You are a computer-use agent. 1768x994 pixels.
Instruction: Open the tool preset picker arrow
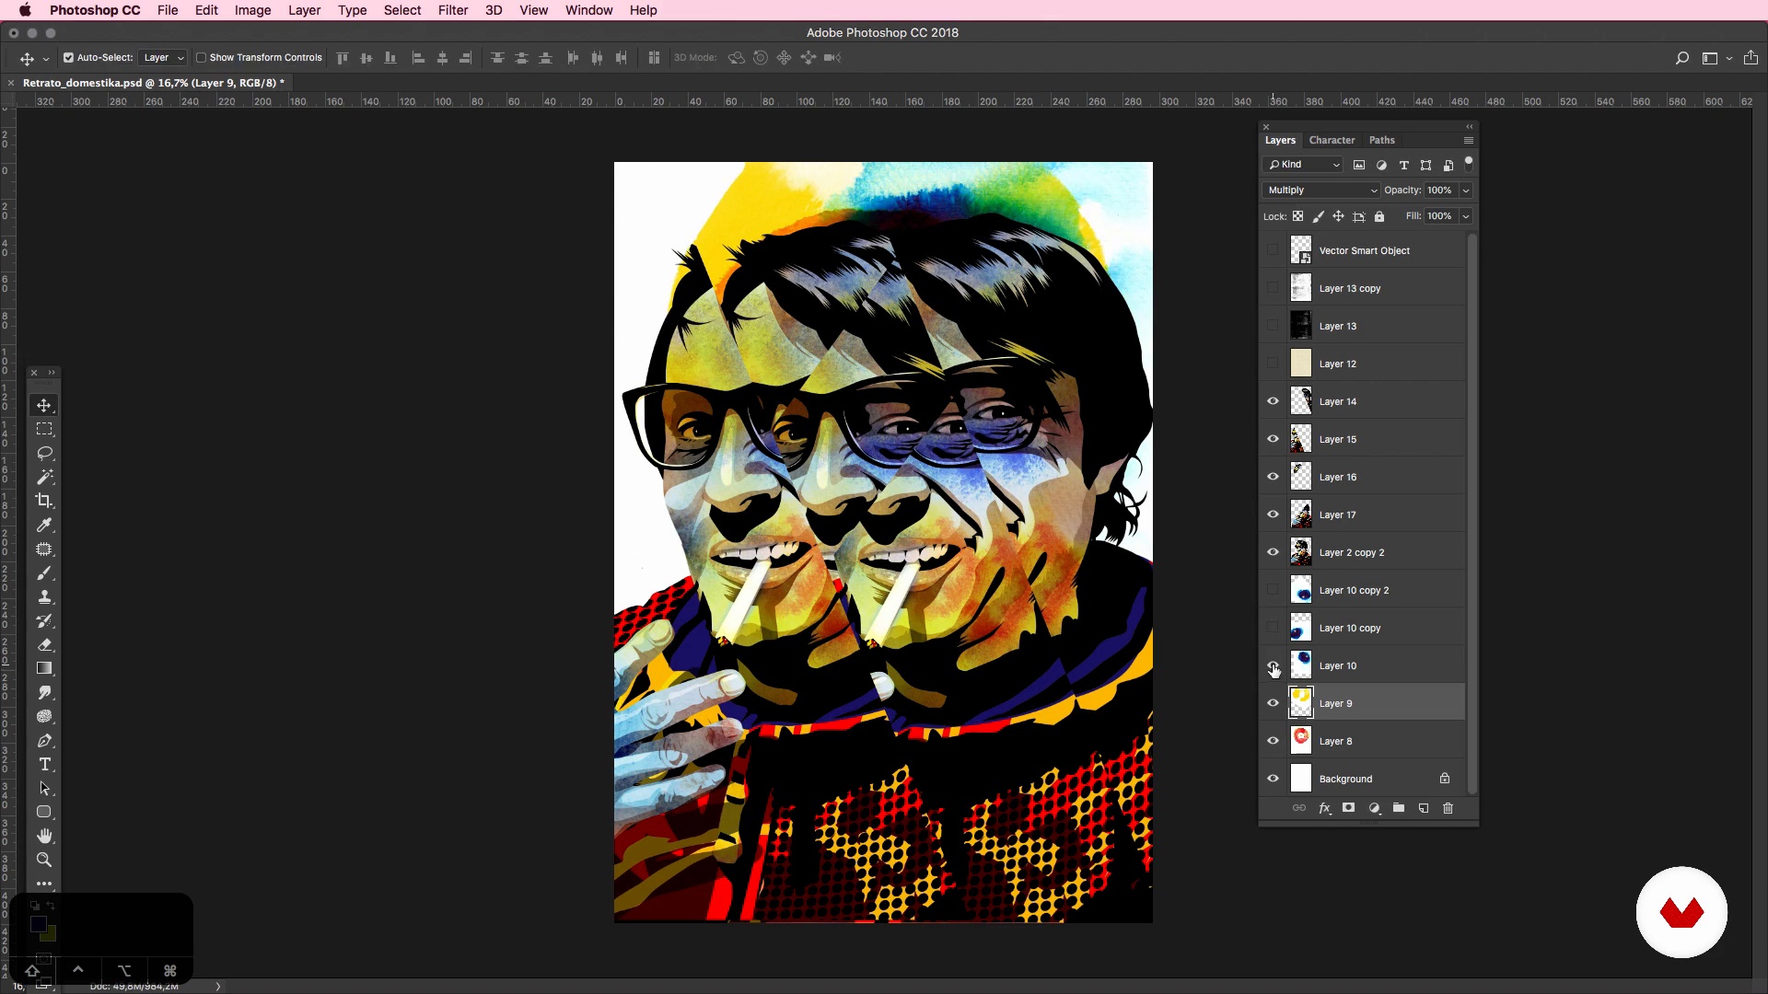coord(46,59)
